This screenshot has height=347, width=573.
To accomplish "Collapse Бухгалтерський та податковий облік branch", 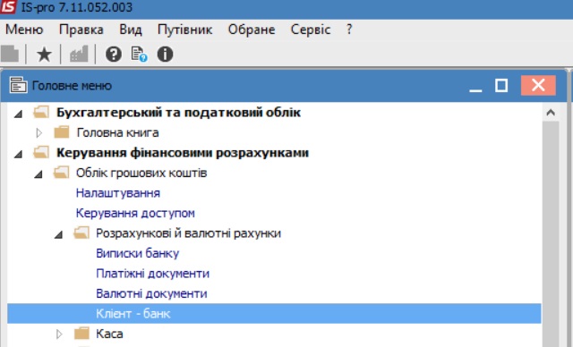I will pyautogui.click(x=18, y=114).
